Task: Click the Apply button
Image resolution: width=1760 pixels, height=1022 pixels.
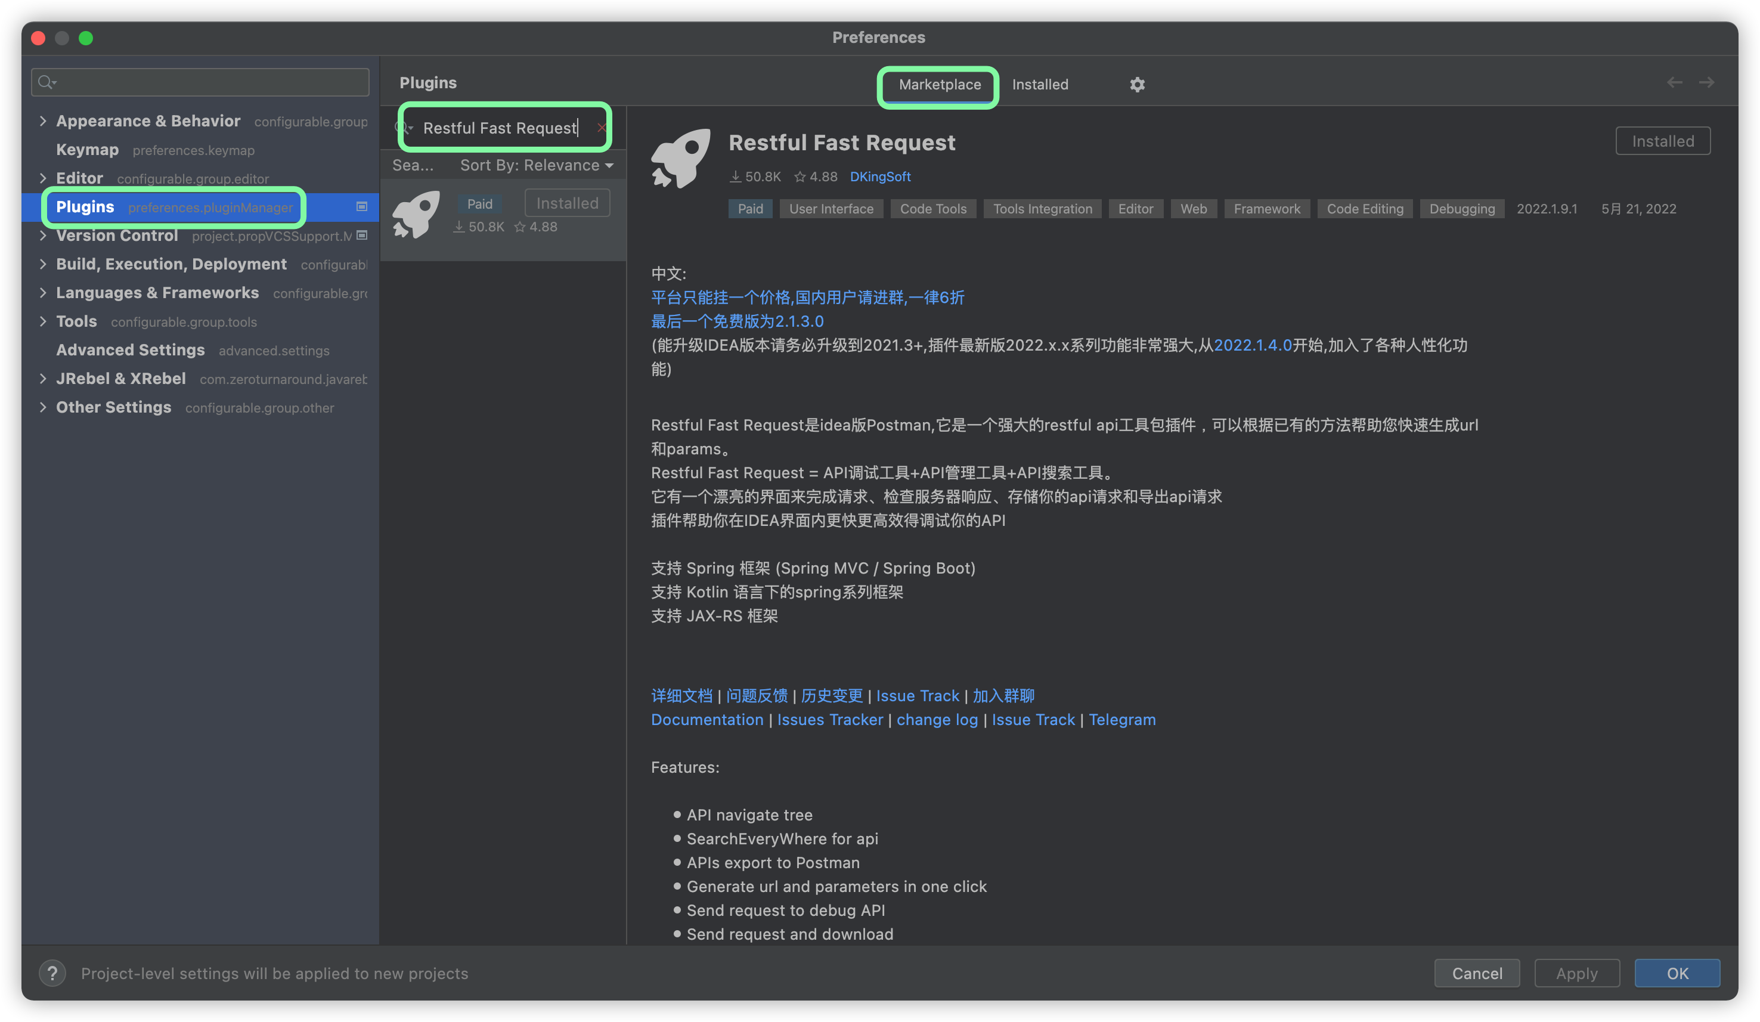Action: click(x=1576, y=973)
